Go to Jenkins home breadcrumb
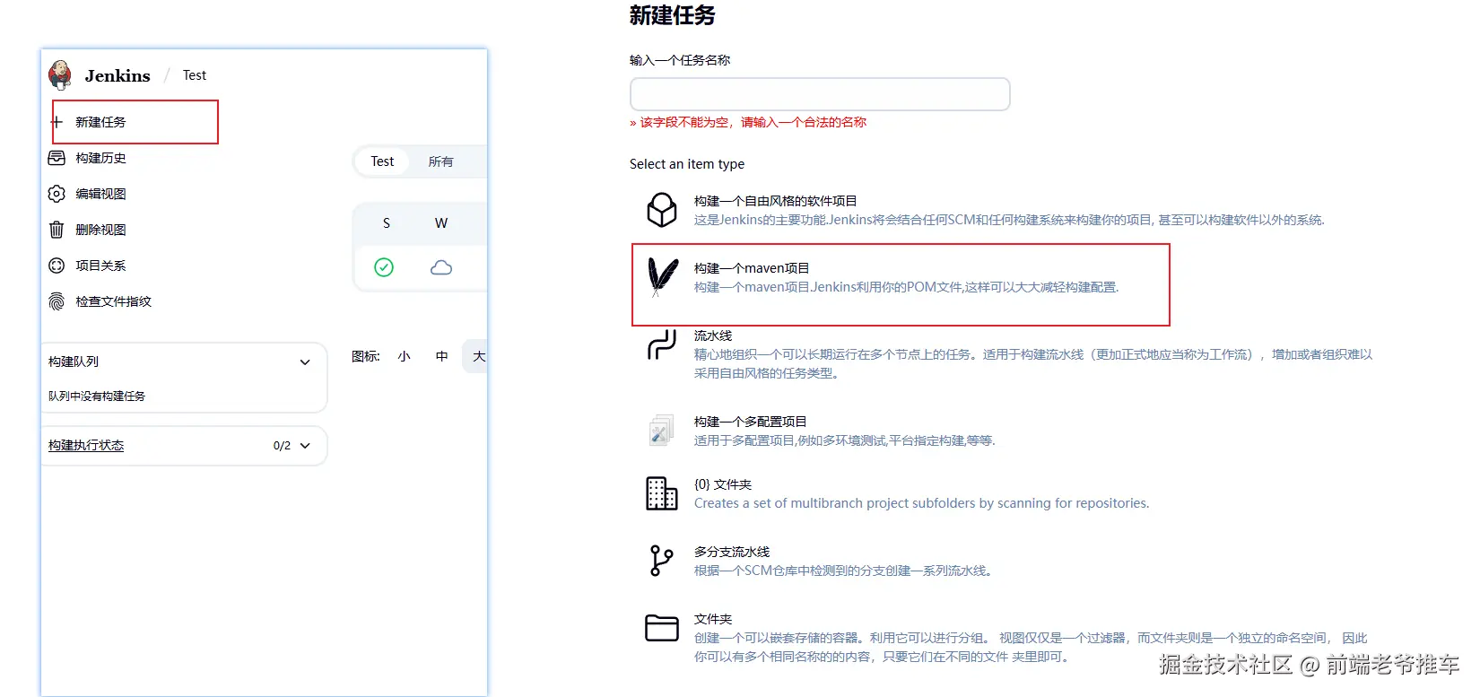The height and width of the screenshot is (697, 1480). click(118, 75)
